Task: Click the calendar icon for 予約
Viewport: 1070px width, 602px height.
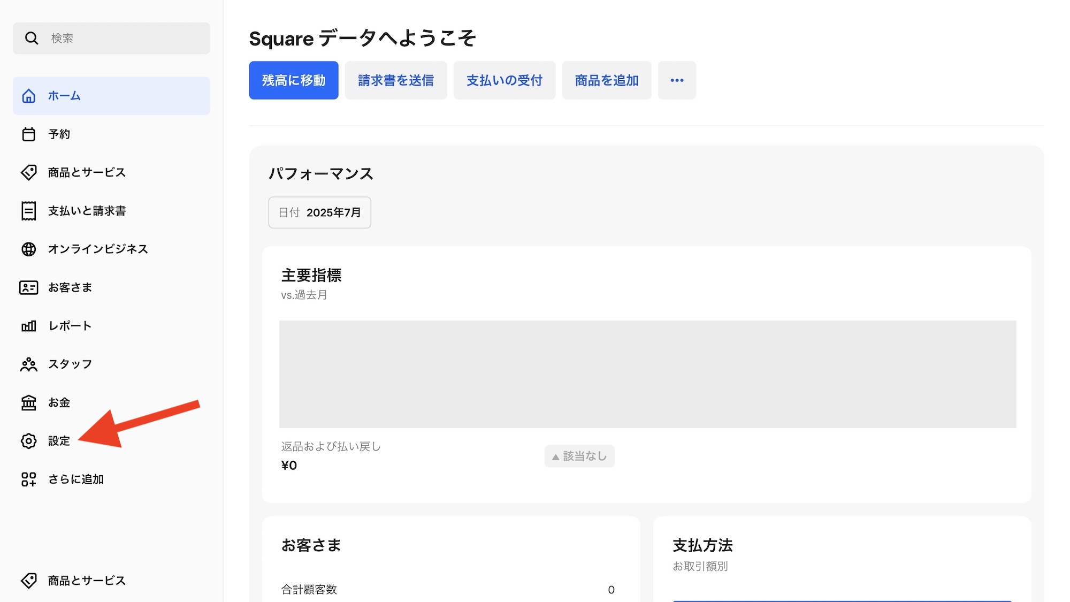Action: coord(28,134)
